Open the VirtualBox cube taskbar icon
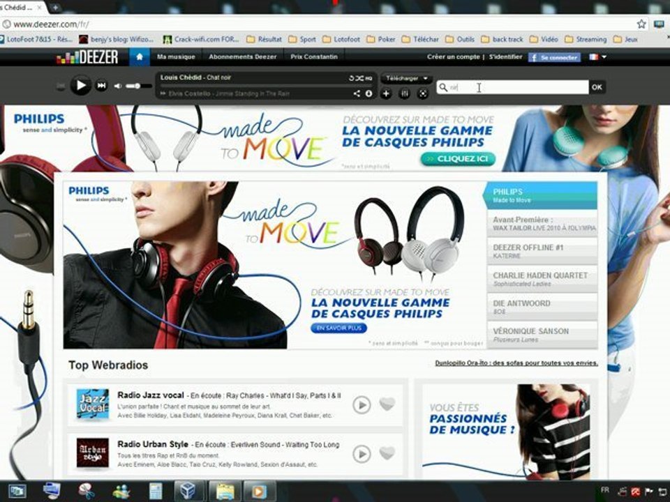This screenshot has width=670, height=502. pyautogui.click(x=188, y=491)
